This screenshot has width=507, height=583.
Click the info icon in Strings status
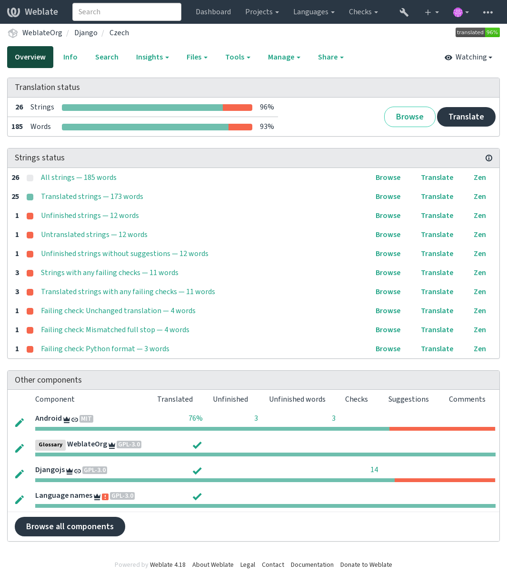pyautogui.click(x=489, y=158)
